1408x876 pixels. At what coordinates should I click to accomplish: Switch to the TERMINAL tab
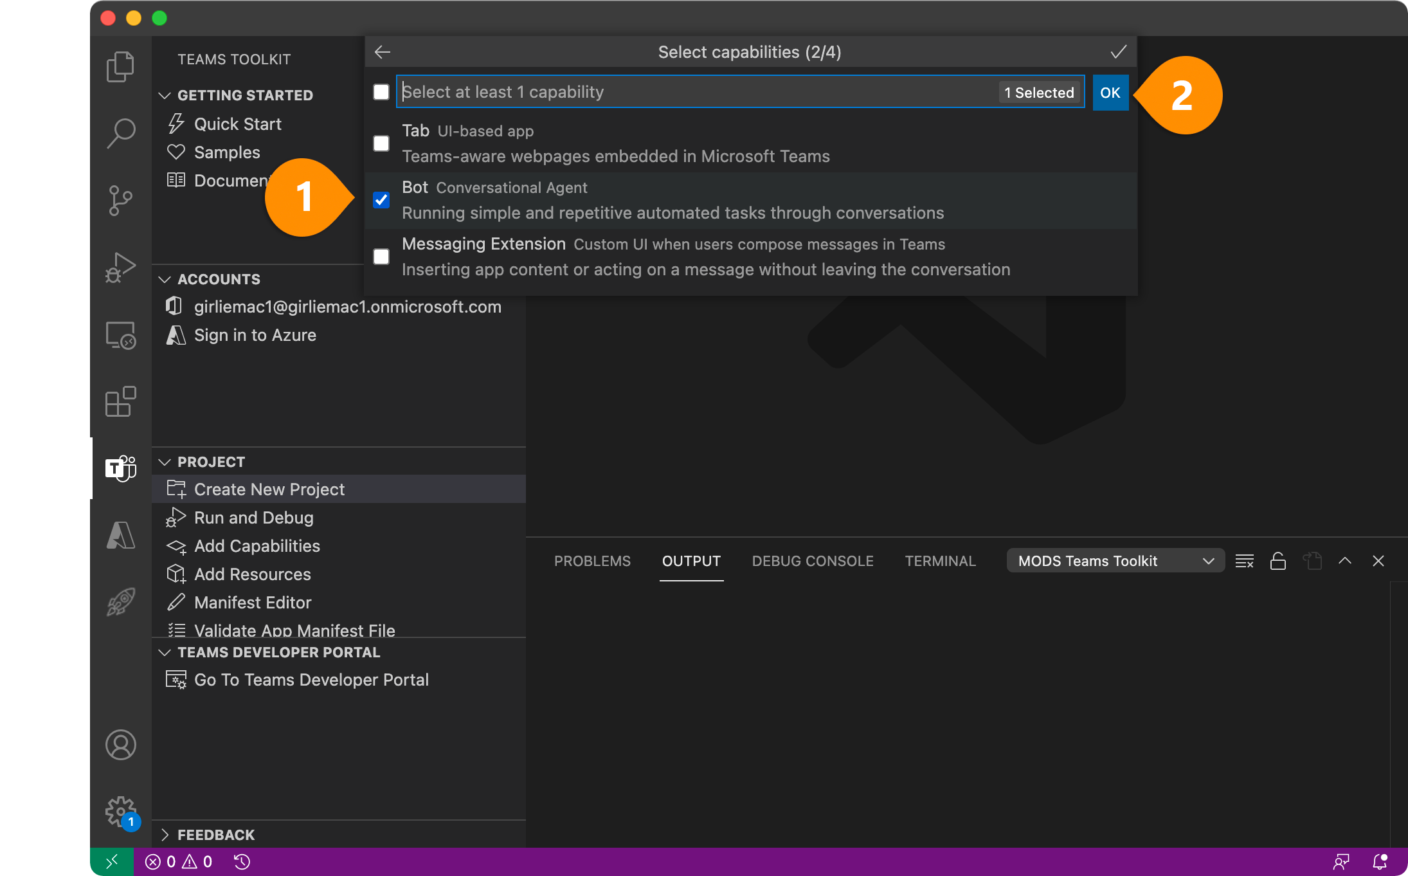click(940, 560)
